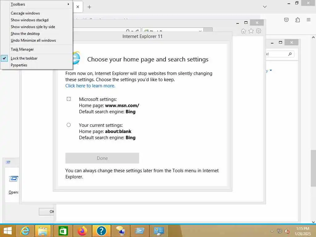This screenshot has width=316, height=237.
Task: Click the Internet Explorer refresh icon
Action: pos(137,31)
